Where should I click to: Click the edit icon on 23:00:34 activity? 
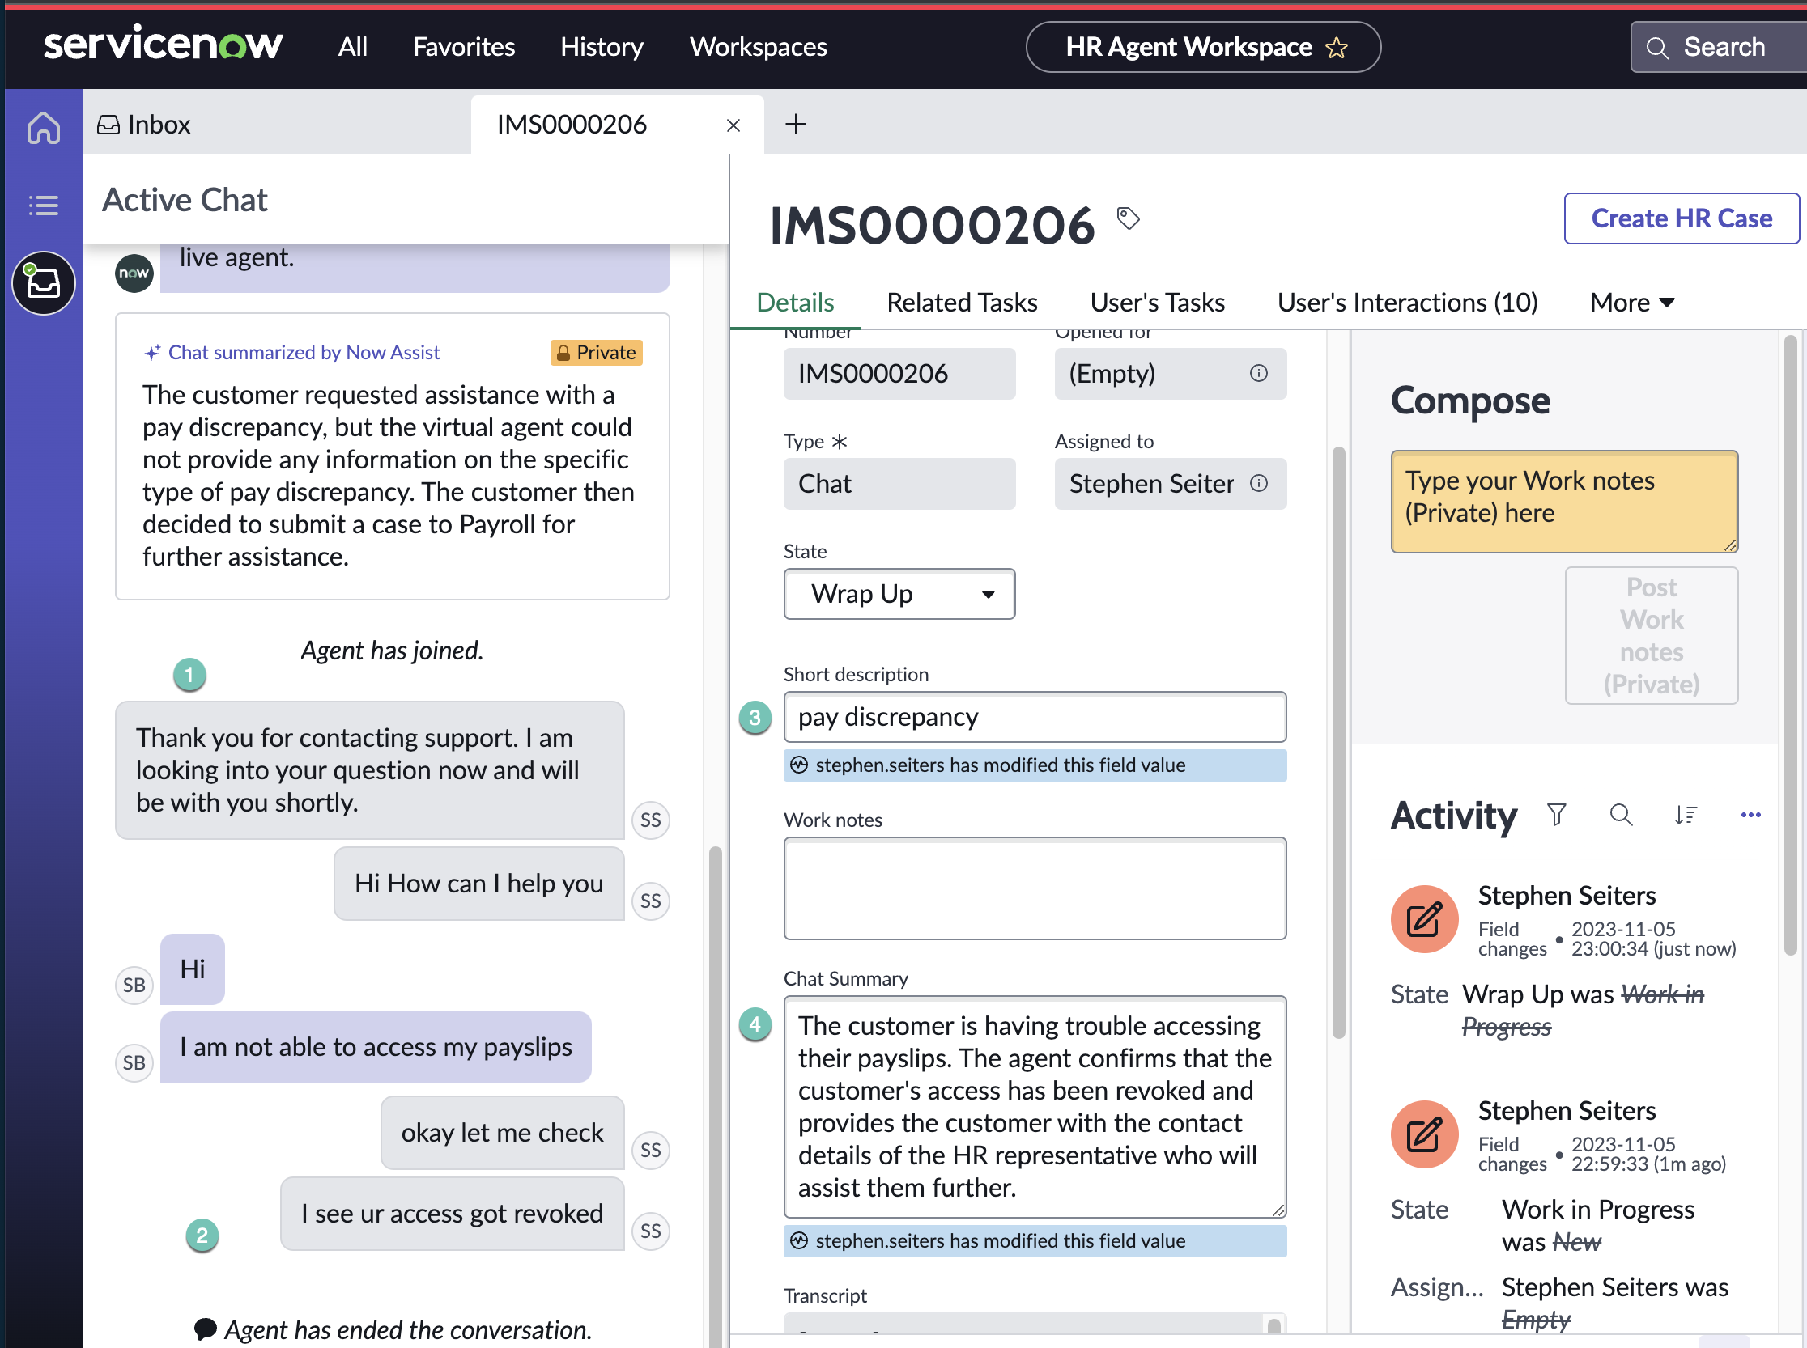1424,919
